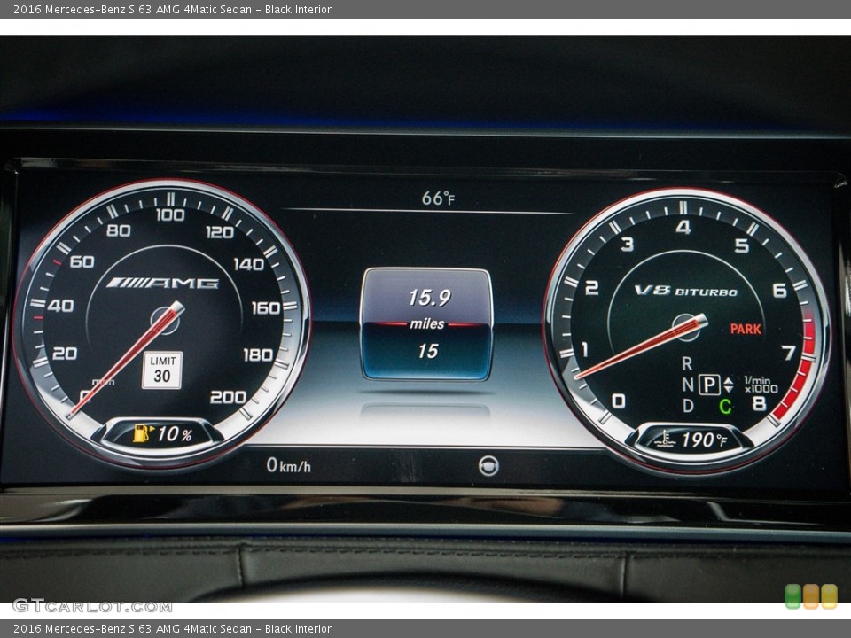Tap the red PARK warning text
851x638 pixels.
(x=746, y=329)
